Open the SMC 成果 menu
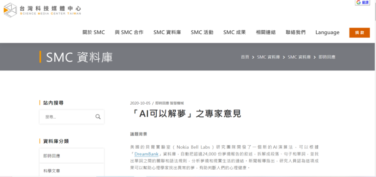This screenshot has height=177, width=376. coord(235,32)
